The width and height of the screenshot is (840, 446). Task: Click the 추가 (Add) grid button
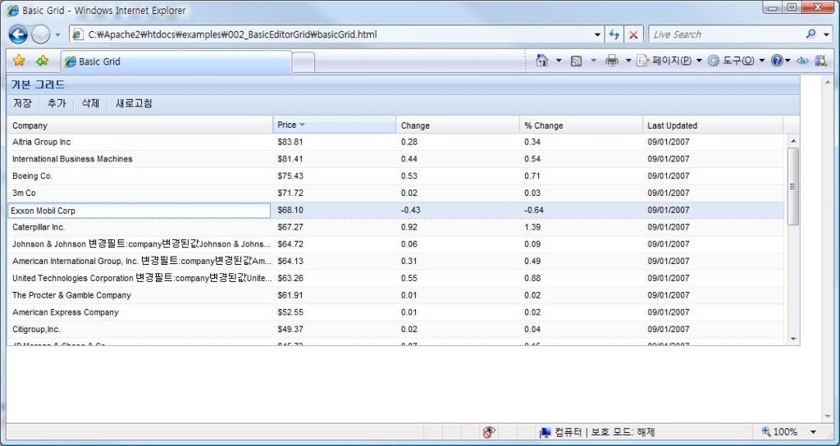tap(57, 103)
